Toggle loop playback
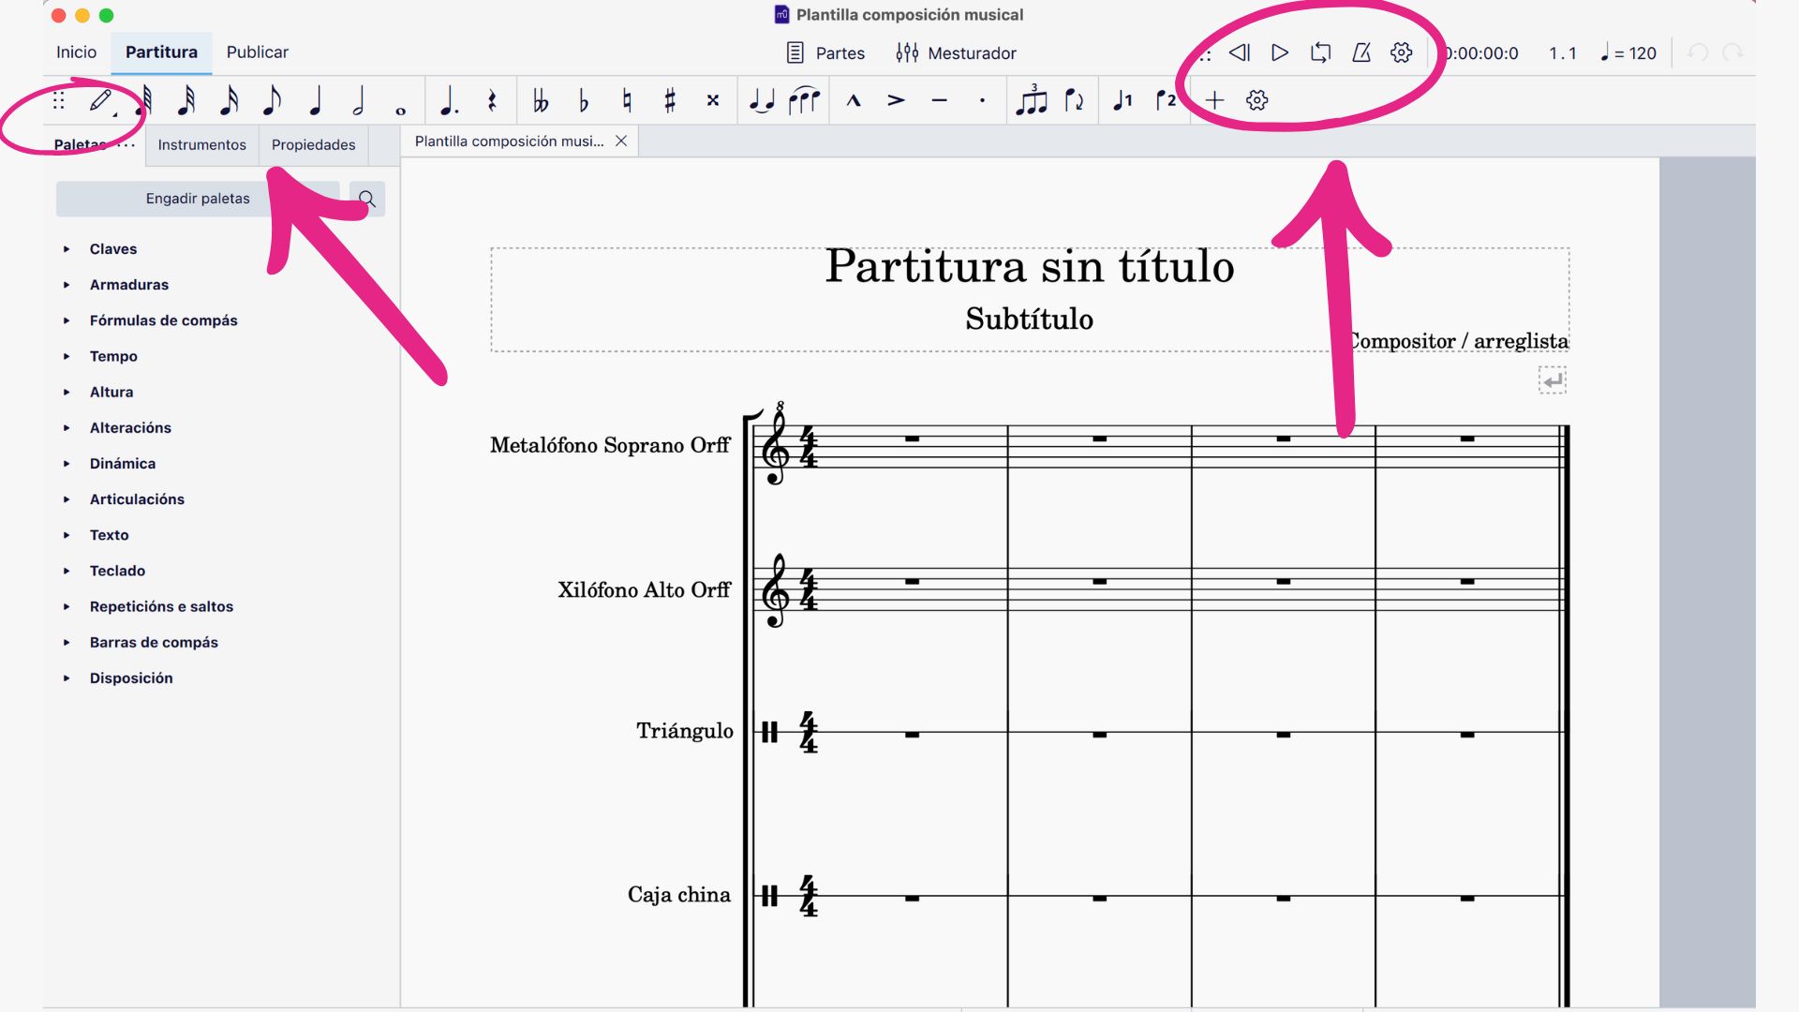 pos(1320,52)
